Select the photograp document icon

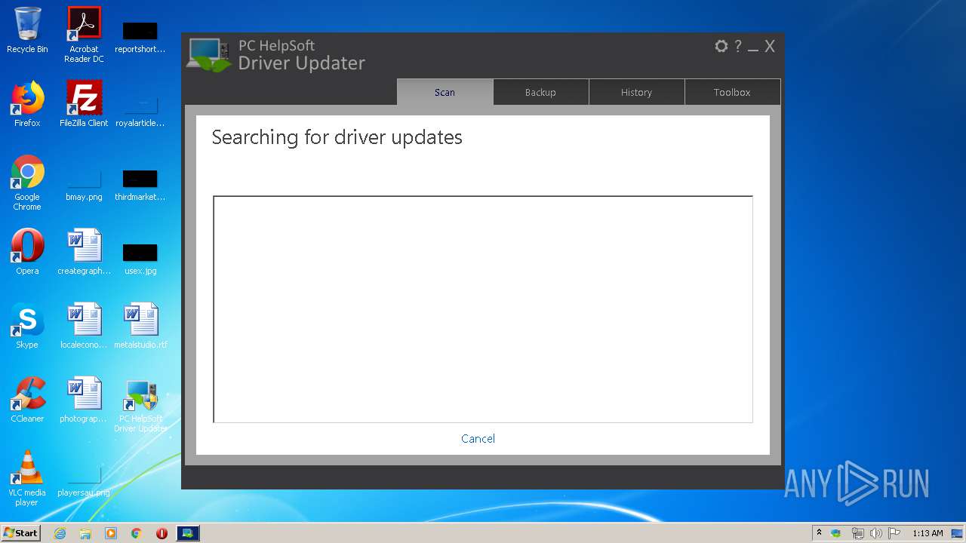(x=84, y=400)
